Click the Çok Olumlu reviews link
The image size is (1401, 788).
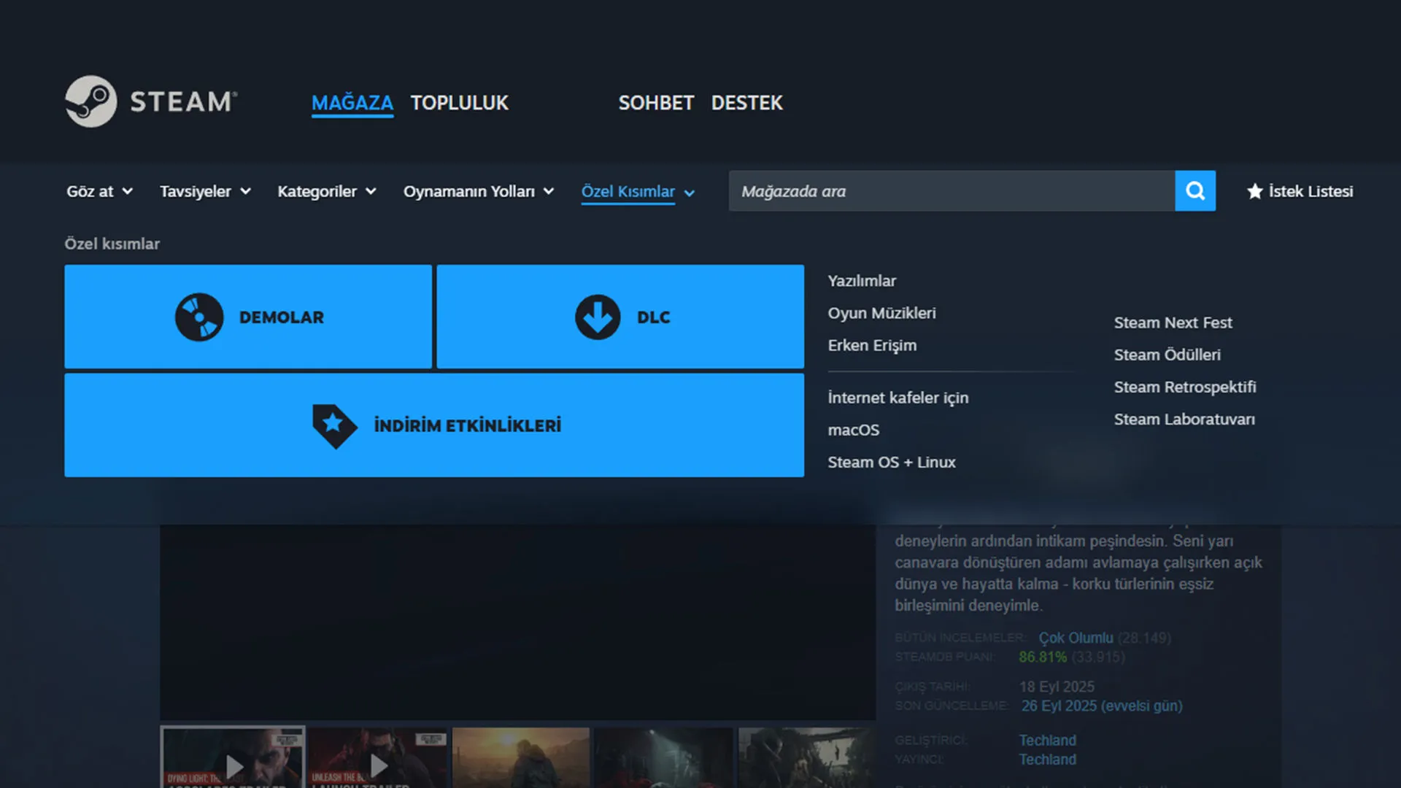click(x=1076, y=637)
